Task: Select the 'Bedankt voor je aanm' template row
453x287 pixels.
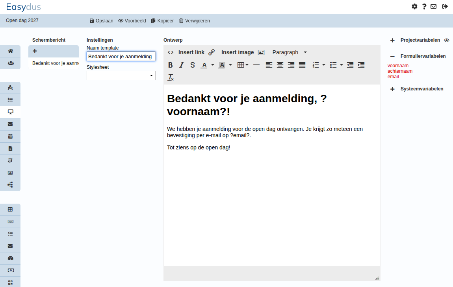Action: 54,63
